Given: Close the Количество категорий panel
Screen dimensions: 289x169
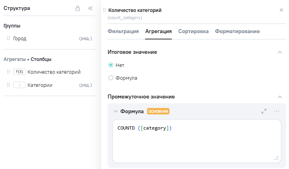Looking at the screenshot, I should (x=281, y=10).
